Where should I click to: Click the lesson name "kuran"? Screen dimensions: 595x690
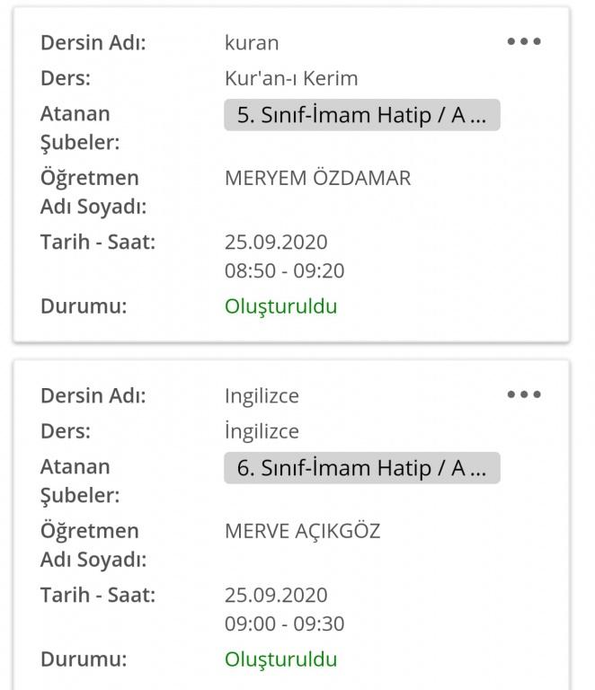tap(252, 42)
